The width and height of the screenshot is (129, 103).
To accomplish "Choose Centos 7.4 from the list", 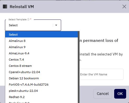I will pyautogui.click(x=41, y=60).
